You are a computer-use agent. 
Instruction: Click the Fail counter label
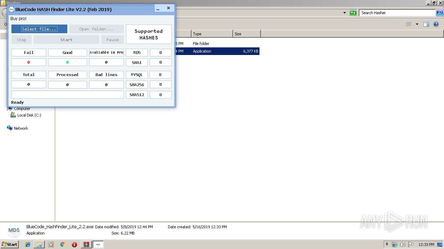(29, 53)
